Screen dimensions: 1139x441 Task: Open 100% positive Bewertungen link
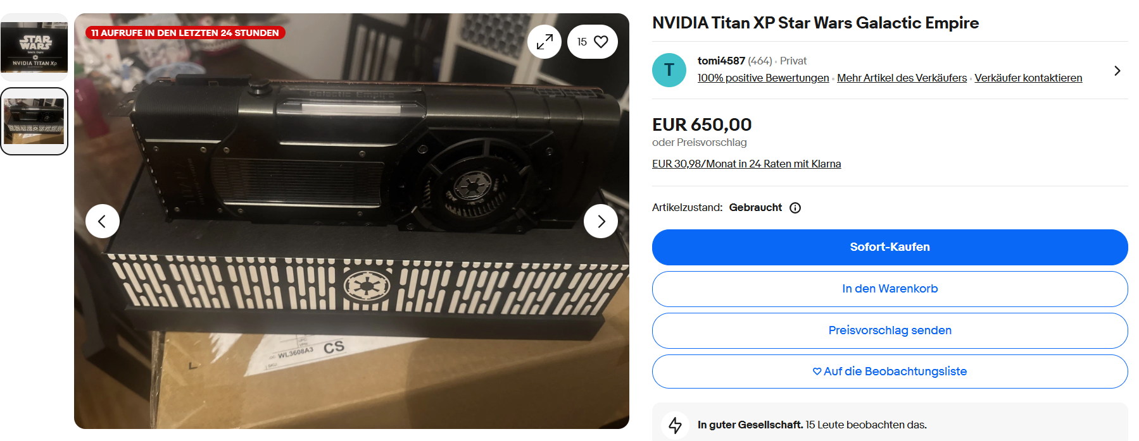click(763, 78)
